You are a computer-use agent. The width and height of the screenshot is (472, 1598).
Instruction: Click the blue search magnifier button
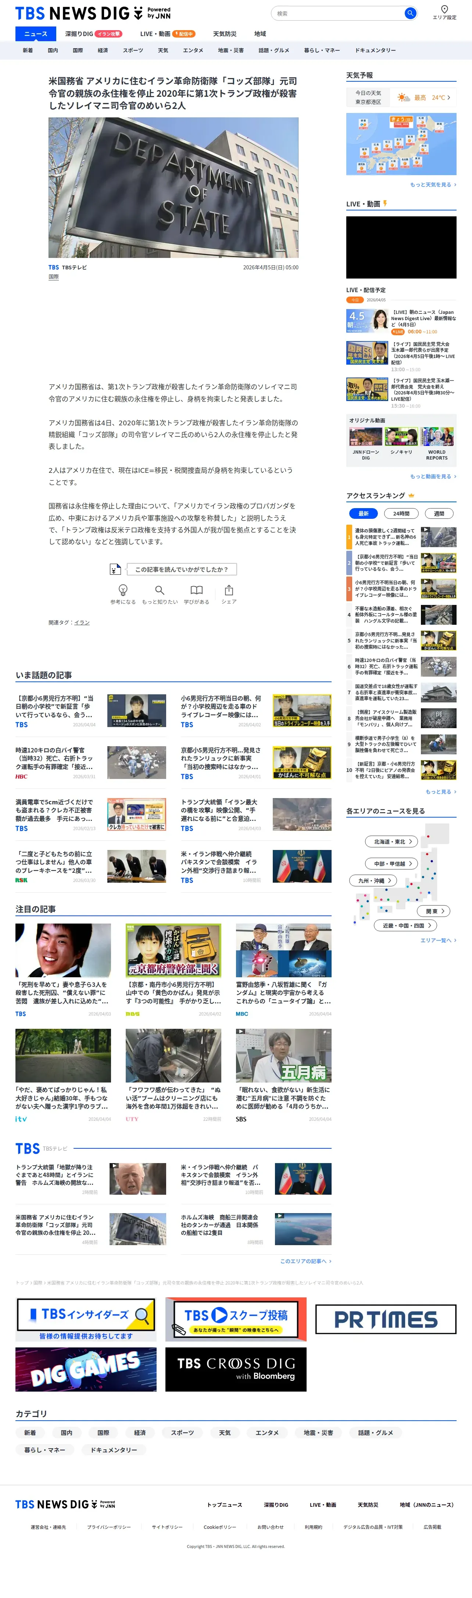(x=410, y=13)
